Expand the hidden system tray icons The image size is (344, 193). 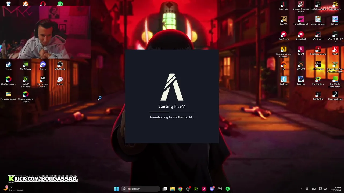point(301,189)
